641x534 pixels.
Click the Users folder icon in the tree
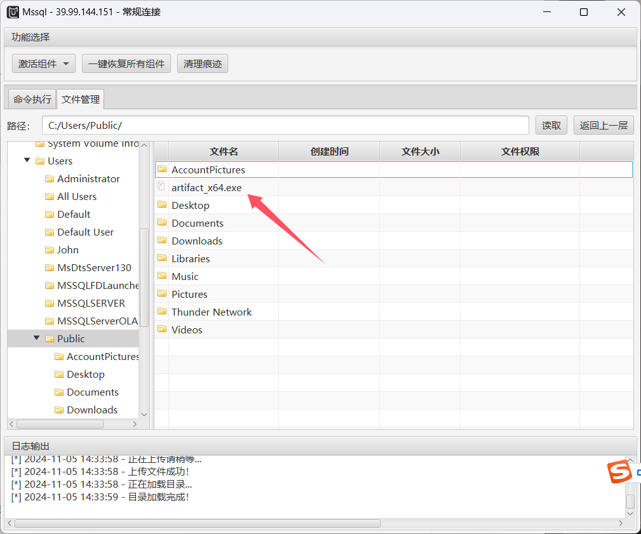pyautogui.click(x=40, y=161)
